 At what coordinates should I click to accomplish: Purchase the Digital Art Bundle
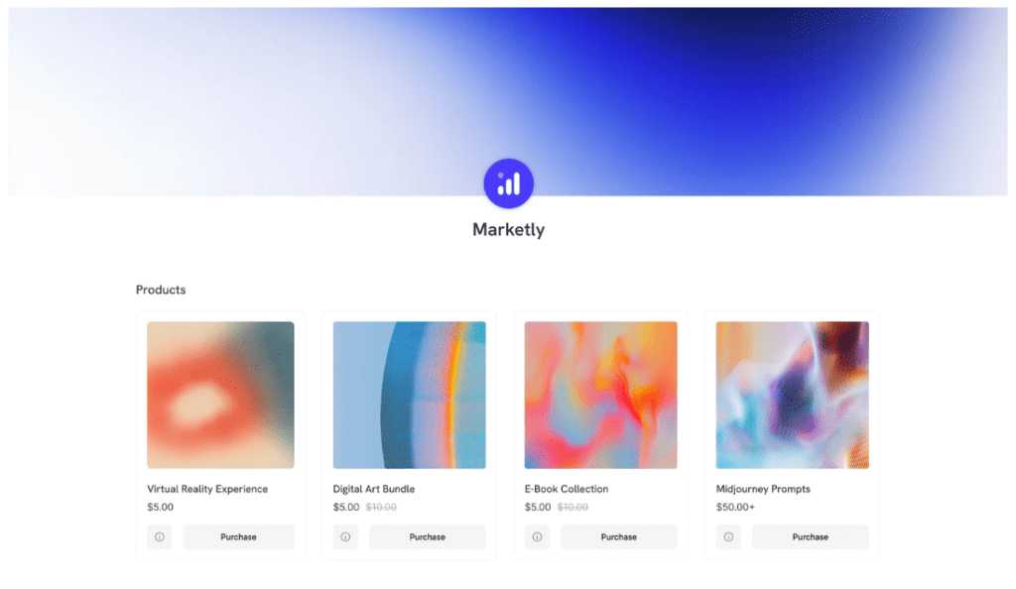(428, 536)
